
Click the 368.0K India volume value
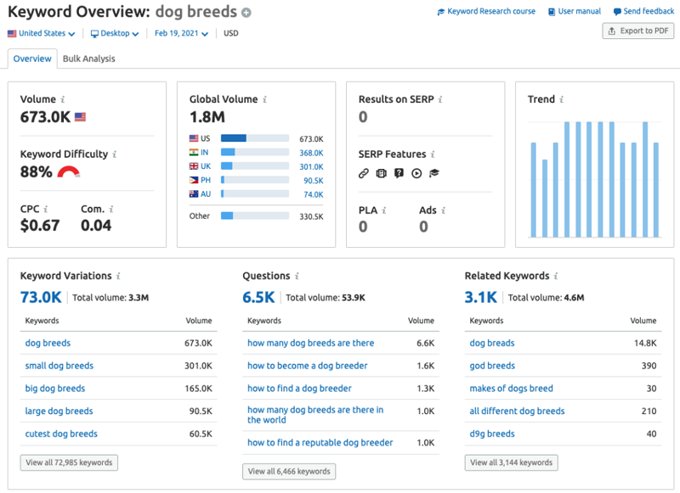pos(311,154)
